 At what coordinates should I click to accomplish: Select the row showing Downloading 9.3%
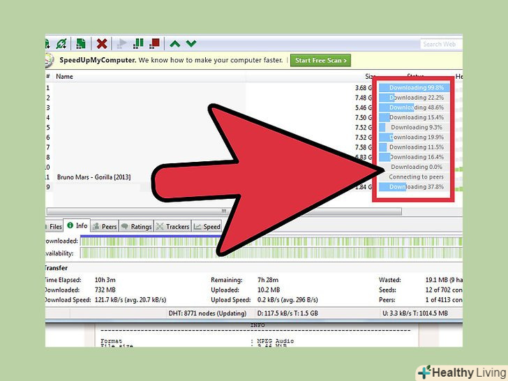[x=414, y=127]
